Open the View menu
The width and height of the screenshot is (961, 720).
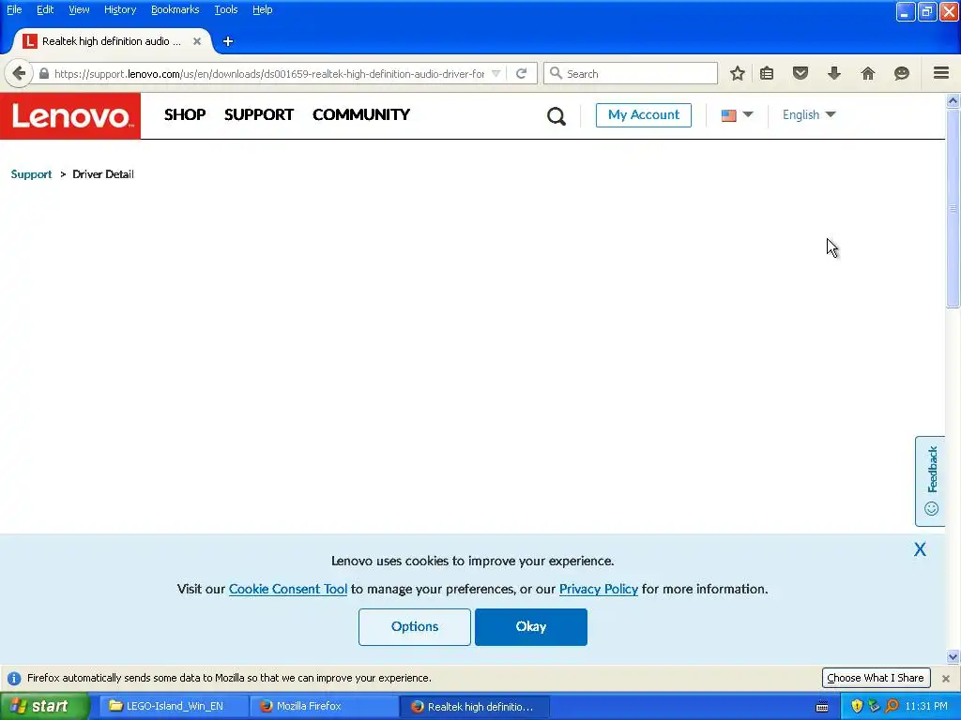(x=79, y=9)
